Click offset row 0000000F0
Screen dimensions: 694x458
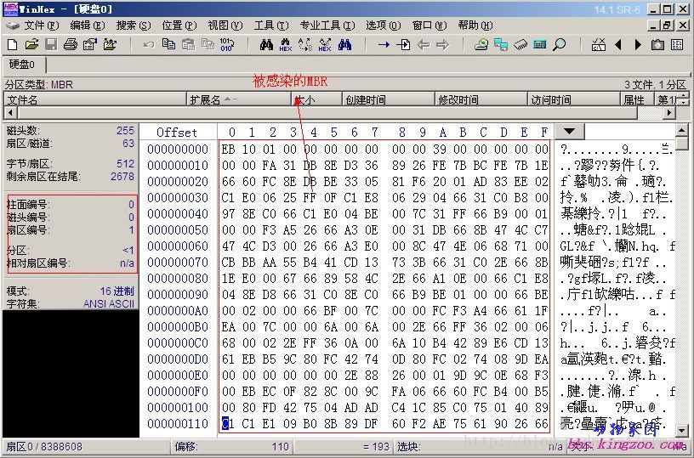[178, 391]
